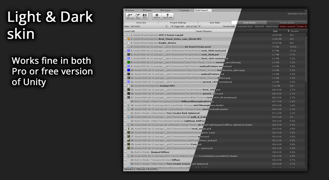Image resolution: width=329 pixels, height=180 pixels.
Task: Switch to the Unused Assets tab
Action: point(287,23)
